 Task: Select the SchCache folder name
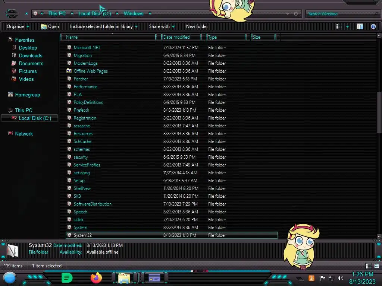pyautogui.click(x=82, y=141)
